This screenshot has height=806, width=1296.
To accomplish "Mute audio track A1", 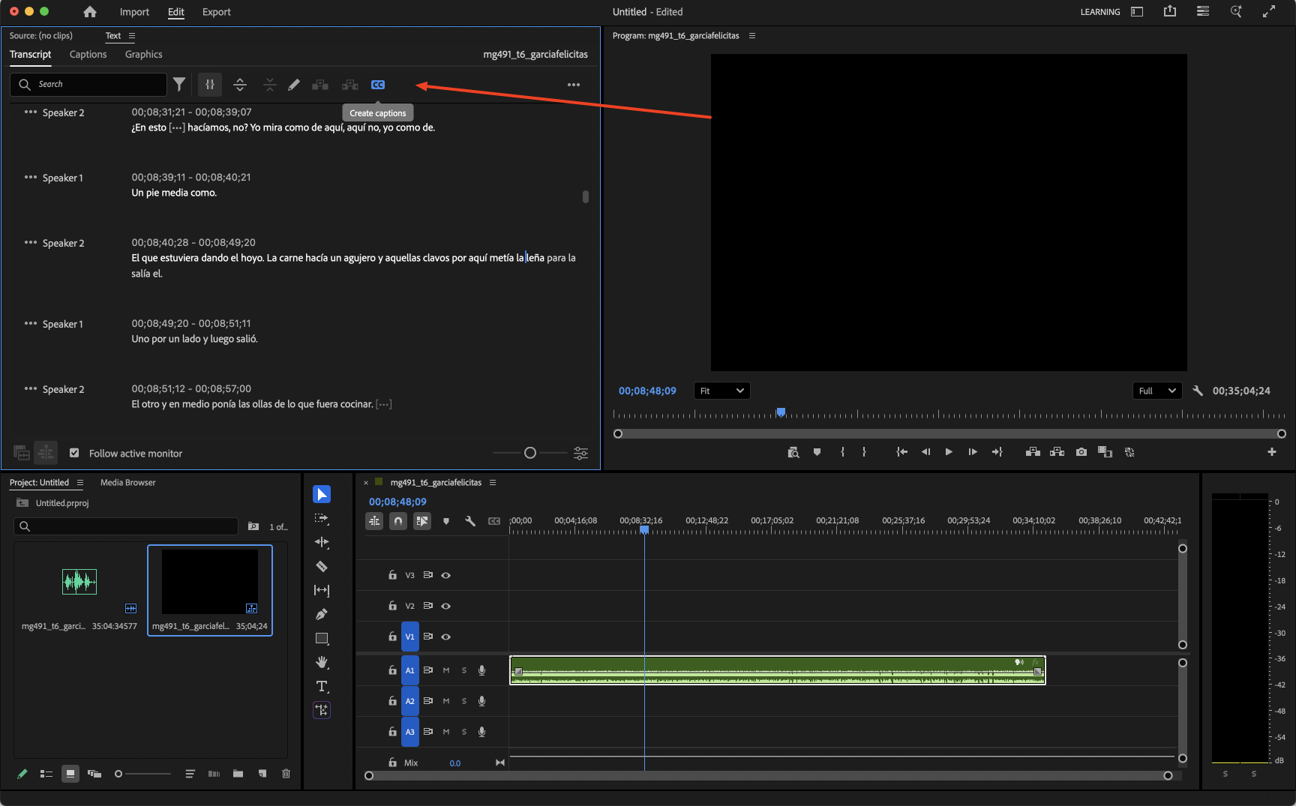I will coord(446,670).
